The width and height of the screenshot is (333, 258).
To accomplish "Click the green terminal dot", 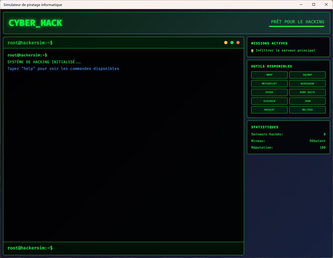I will [232, 42].
